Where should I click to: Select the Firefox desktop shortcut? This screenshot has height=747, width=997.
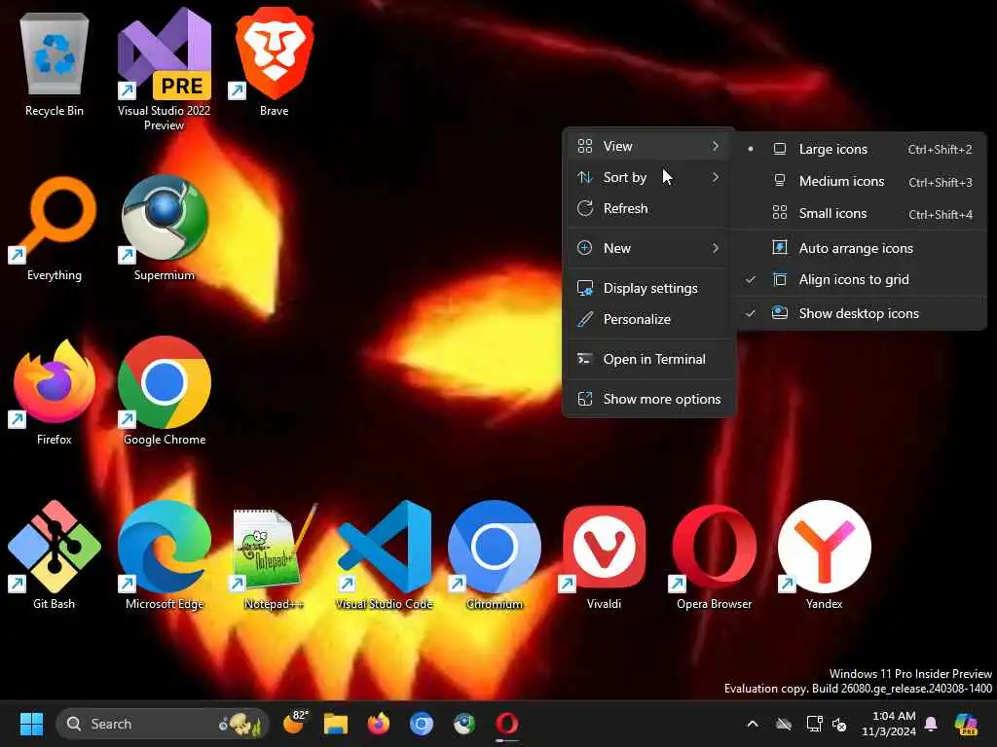55,392
